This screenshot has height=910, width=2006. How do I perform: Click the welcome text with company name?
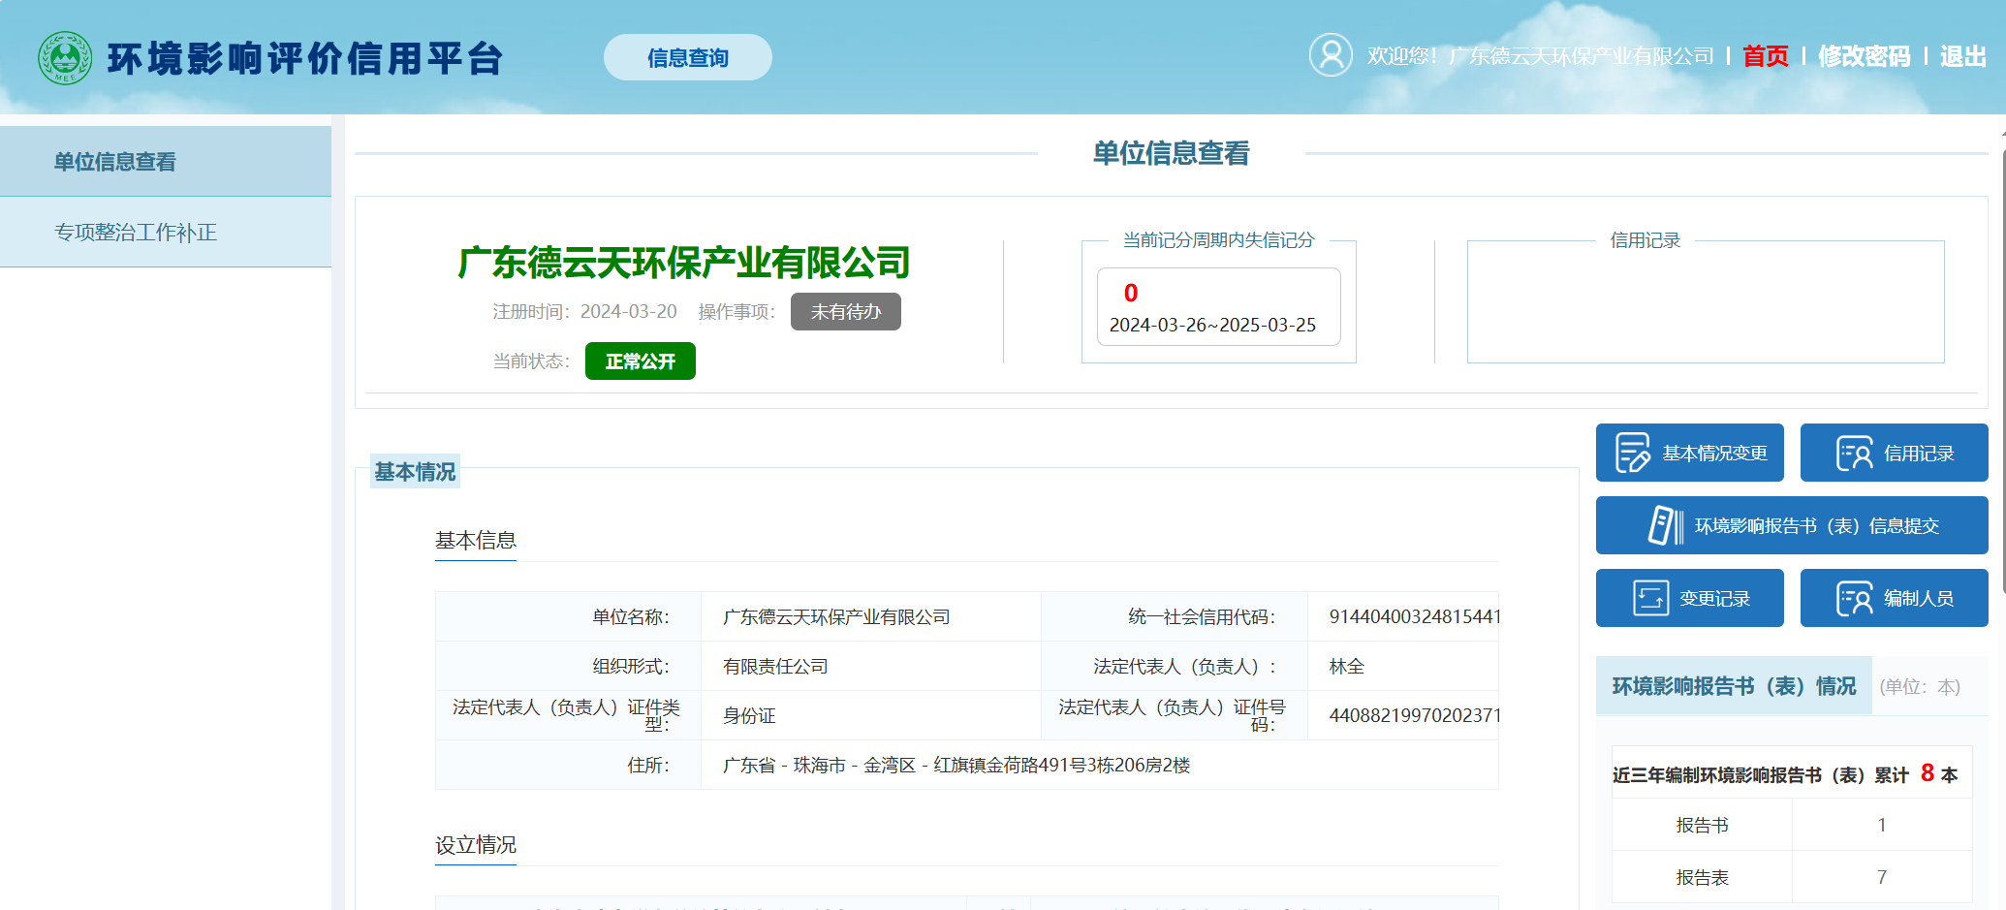[x=1541, y=56]
